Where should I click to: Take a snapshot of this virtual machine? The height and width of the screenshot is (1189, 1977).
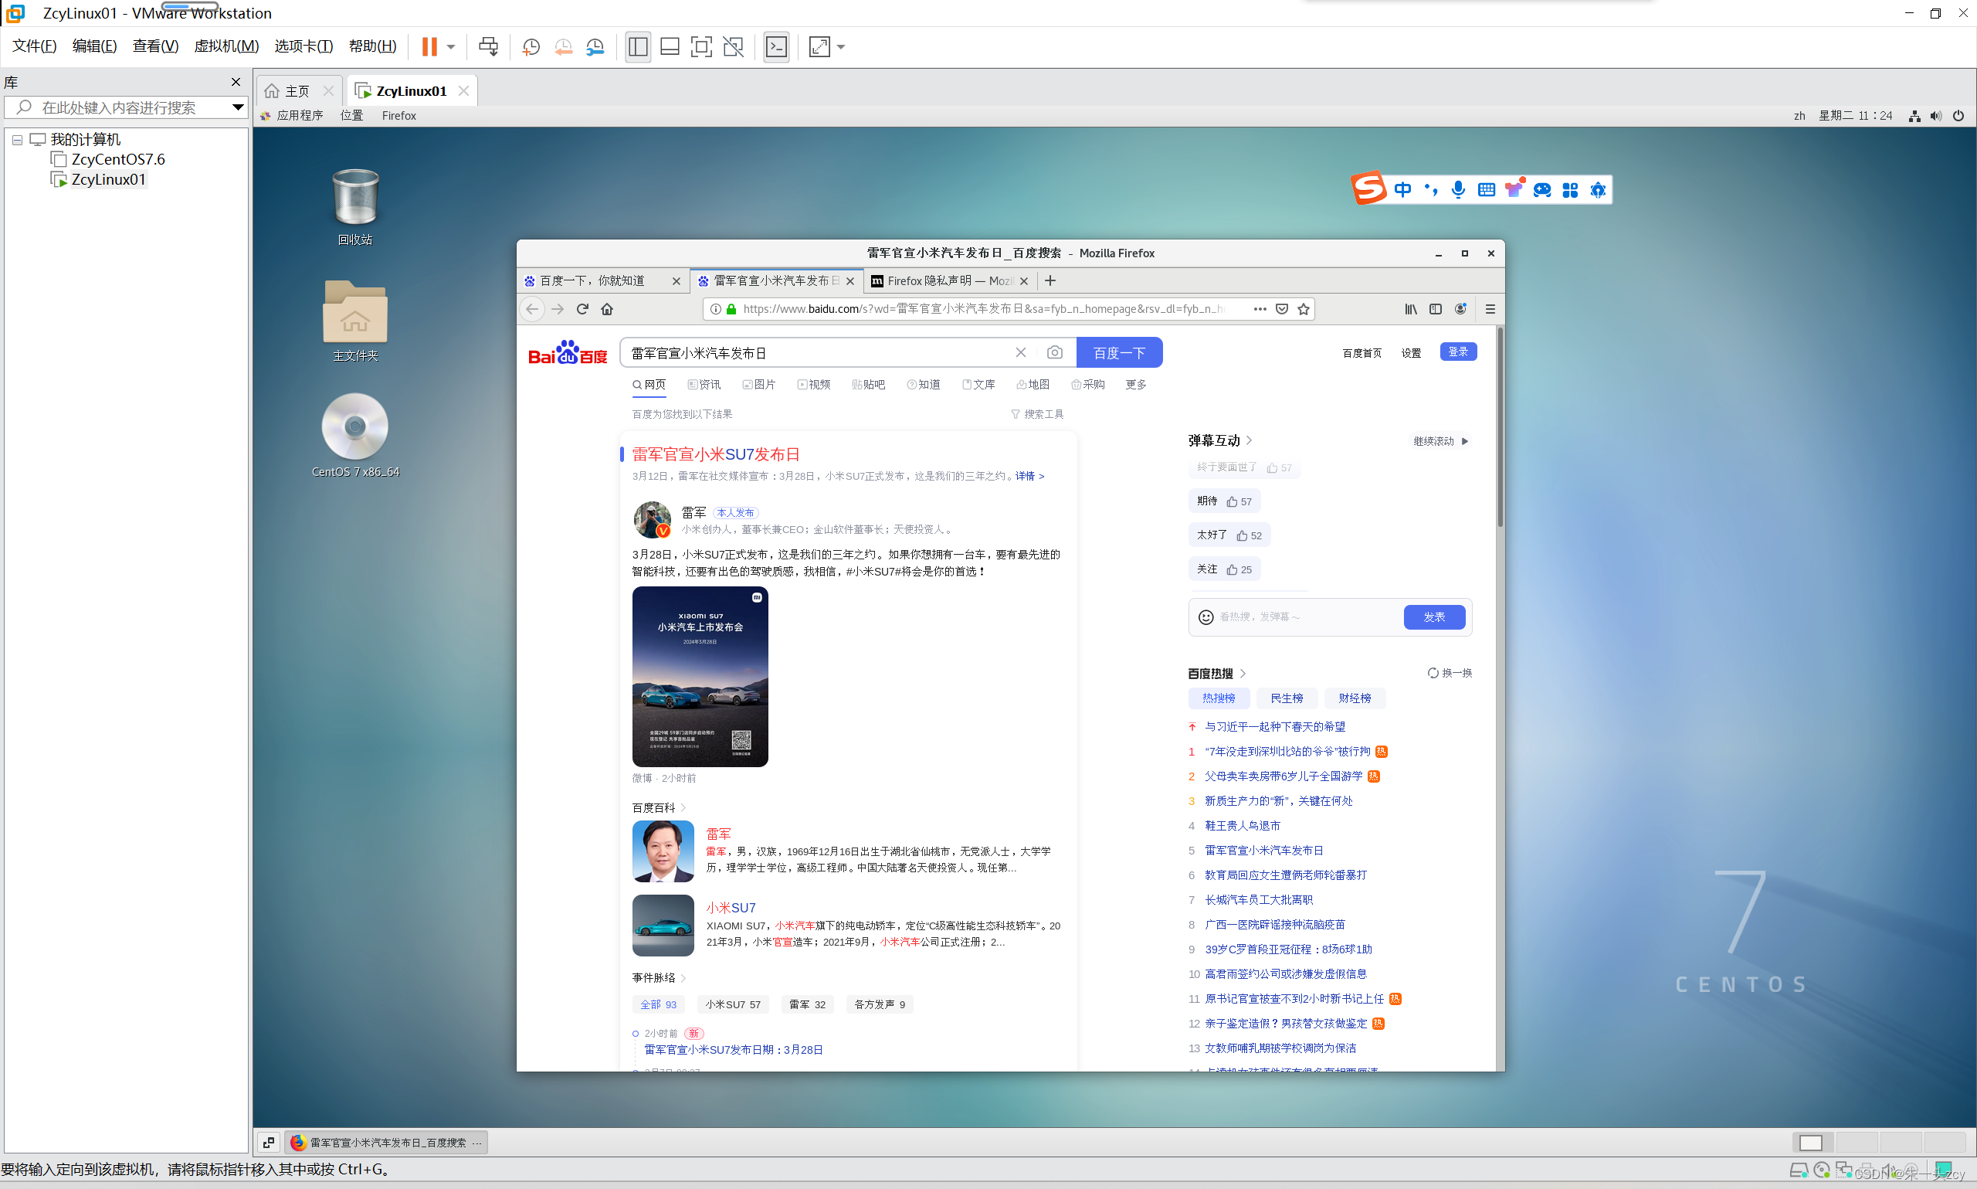[x=531, y=46]
